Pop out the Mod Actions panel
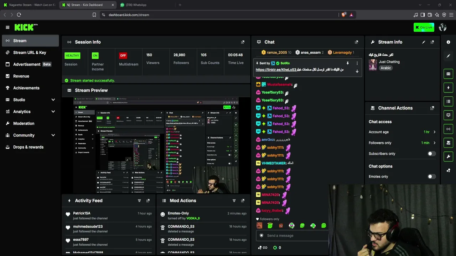The height and width of the screenshot is (256, 456). 243,201
